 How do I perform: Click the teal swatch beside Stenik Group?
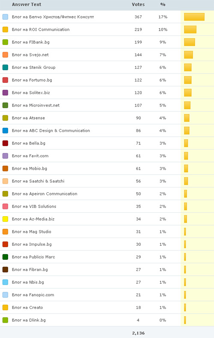pyautogui.click(x=5, y=67)
